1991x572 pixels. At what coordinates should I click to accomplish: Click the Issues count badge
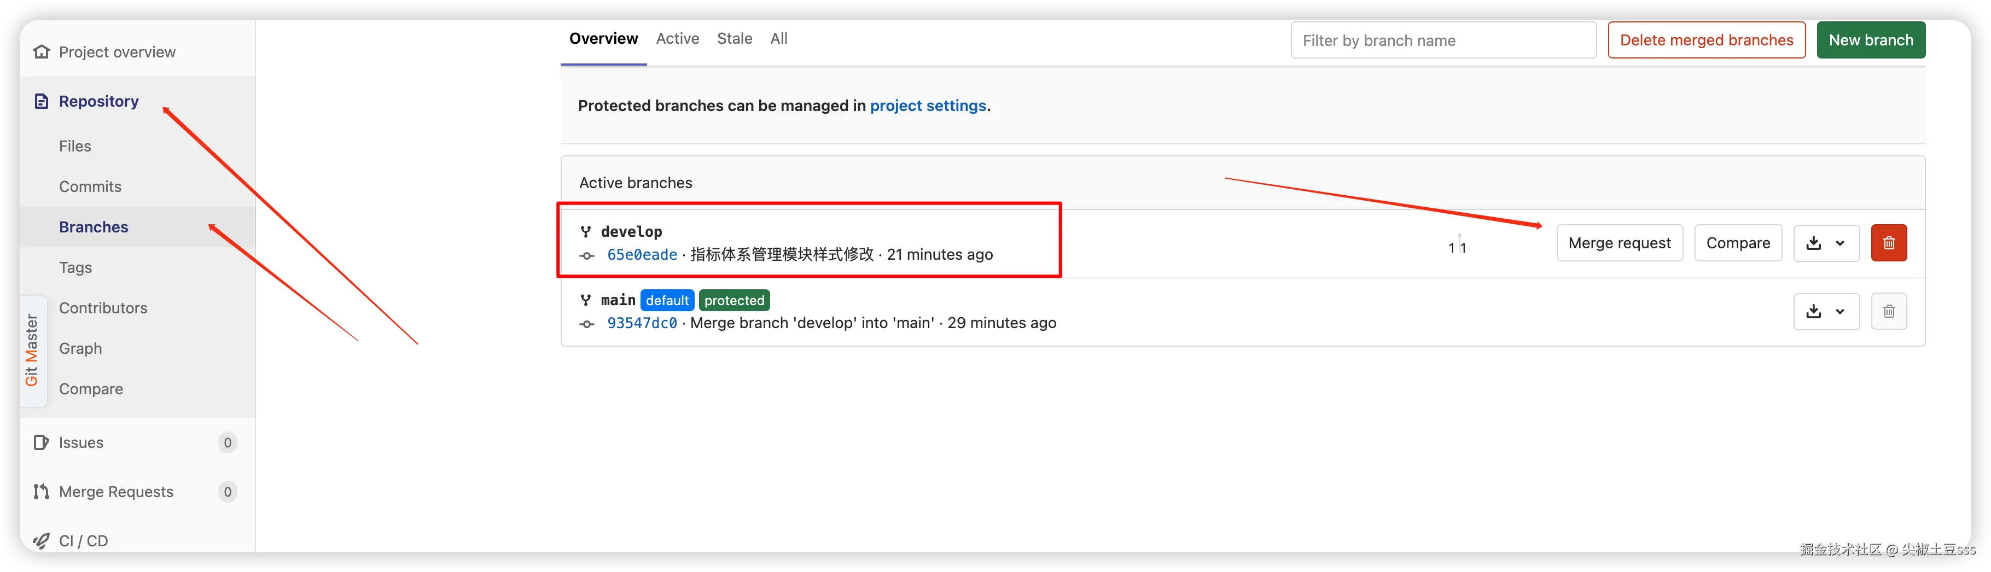pyautogui.click(x=227, y=442)
